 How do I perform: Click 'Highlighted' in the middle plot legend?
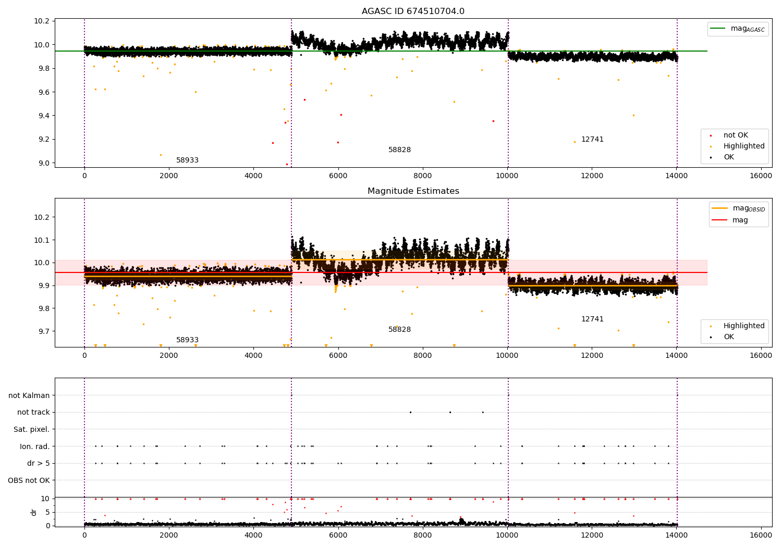(x=744, y=326)
